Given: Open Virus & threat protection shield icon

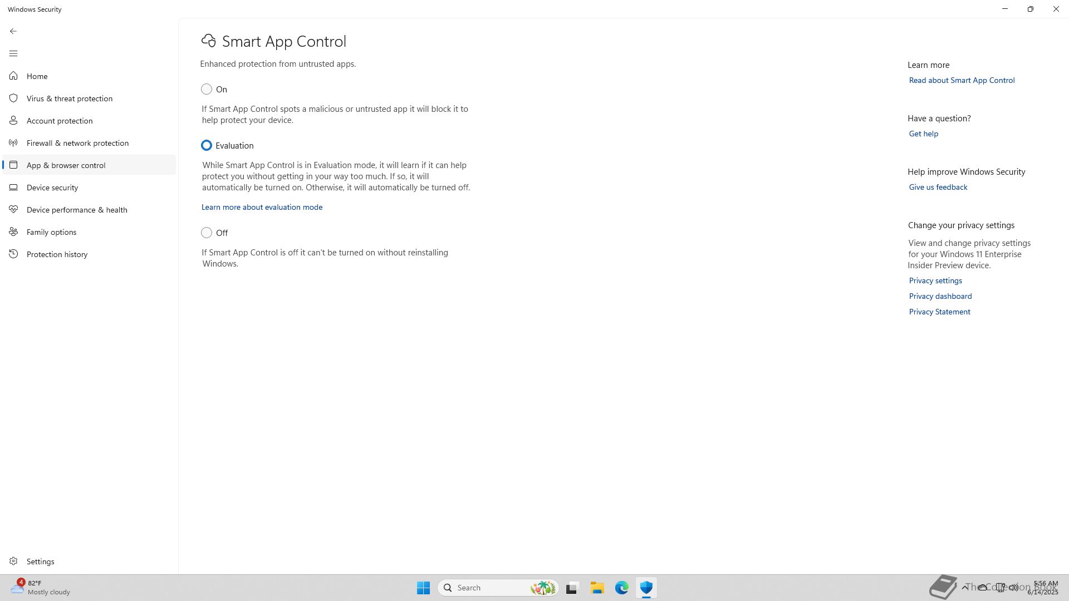Looking at the screenshot, I should pyautogui.click(x=13, y=98).
